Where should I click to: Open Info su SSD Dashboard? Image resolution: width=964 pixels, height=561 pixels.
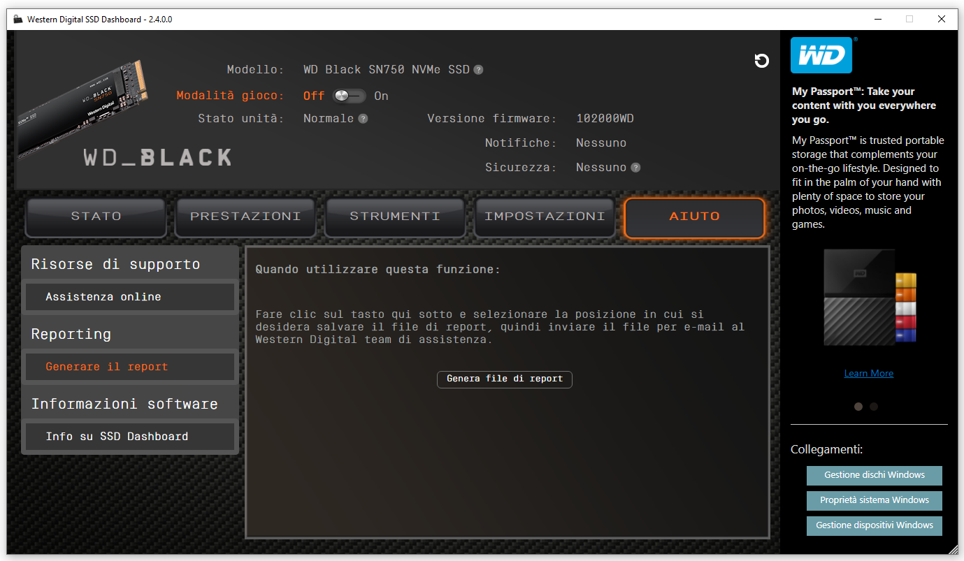pyautogui.click(x=130, y=437)
